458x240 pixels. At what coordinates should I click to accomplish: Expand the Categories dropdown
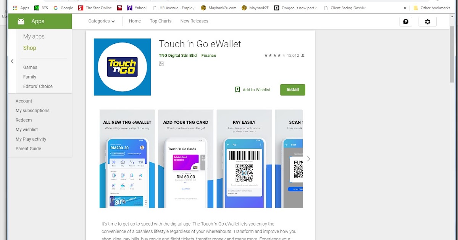tap(102, 21)
